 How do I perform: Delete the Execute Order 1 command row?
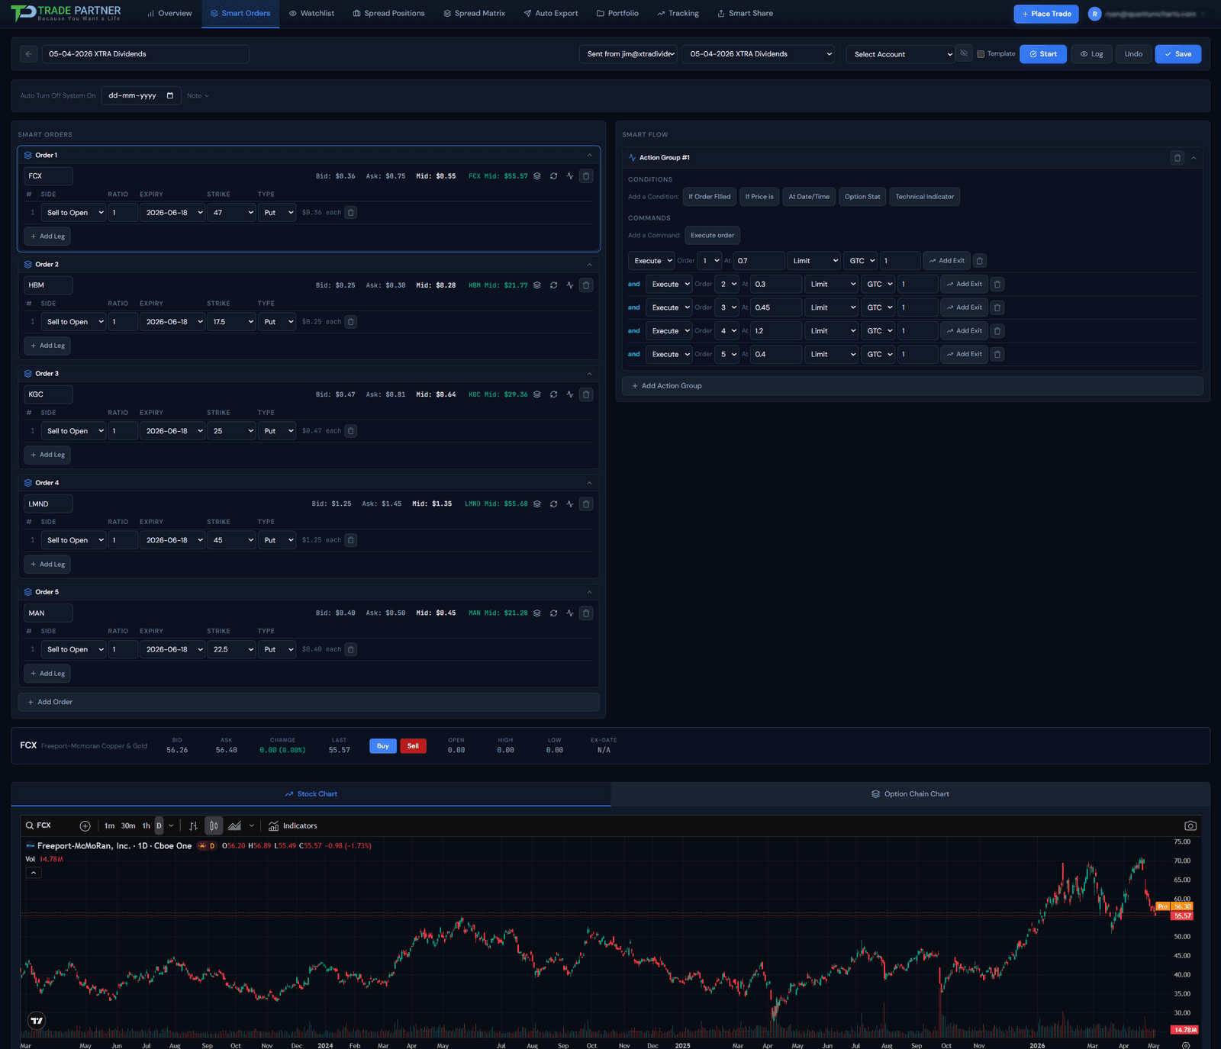tap(980, 261)
